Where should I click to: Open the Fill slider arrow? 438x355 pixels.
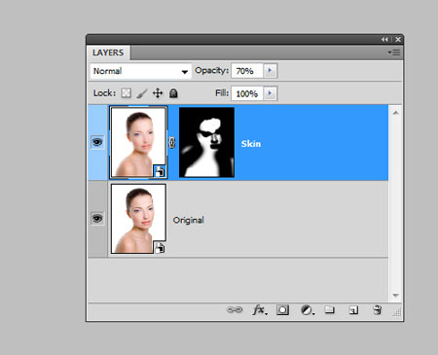[x=270, y=93]
